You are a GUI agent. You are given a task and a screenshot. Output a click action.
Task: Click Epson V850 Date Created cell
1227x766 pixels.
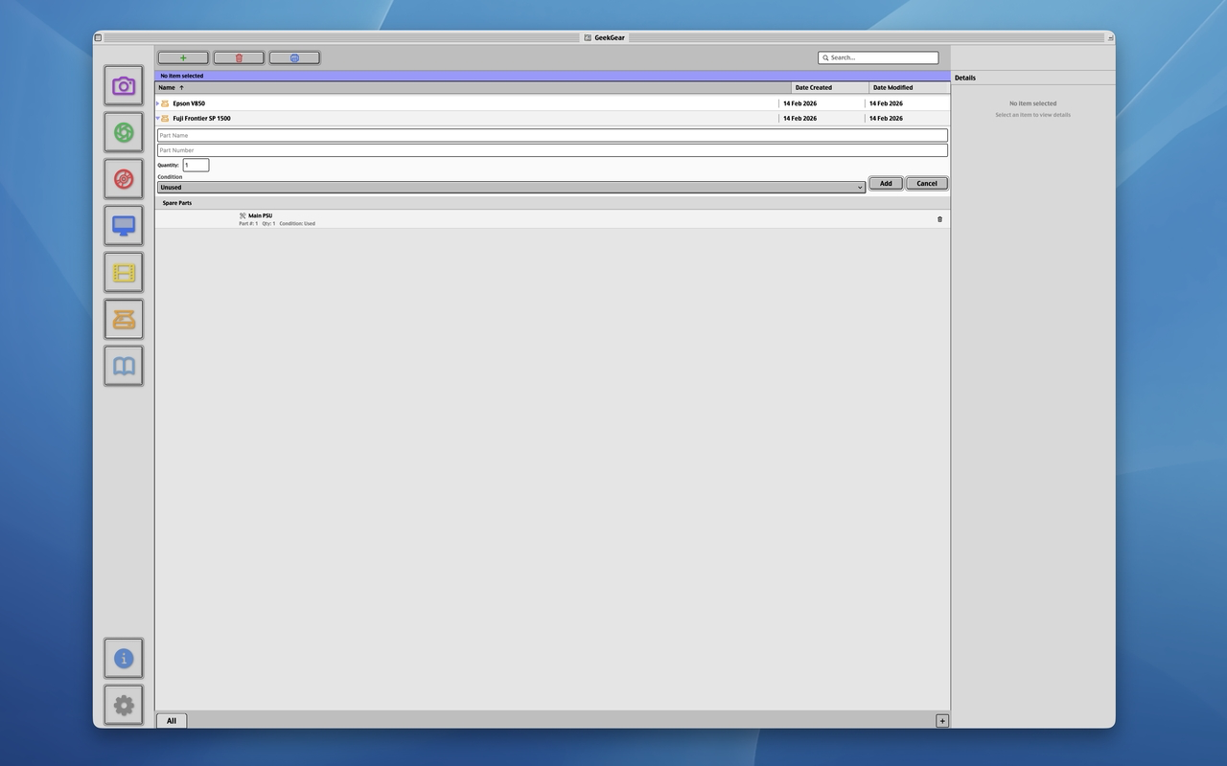pos(799,103)
